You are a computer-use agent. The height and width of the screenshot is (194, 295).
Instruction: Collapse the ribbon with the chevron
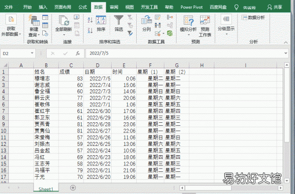coord(286,42)
